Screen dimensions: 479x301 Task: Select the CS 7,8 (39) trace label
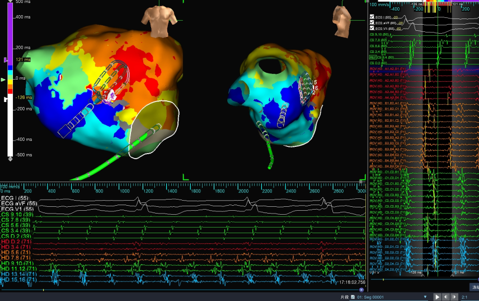(x=16, y=220)
